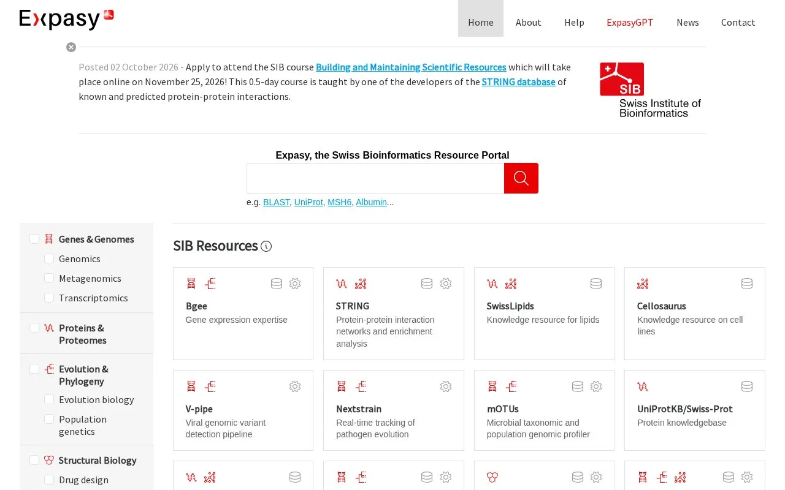The image size is (785, 490).
Task: Open the SwissLipids resource card title
Action: tap(510, 306)
